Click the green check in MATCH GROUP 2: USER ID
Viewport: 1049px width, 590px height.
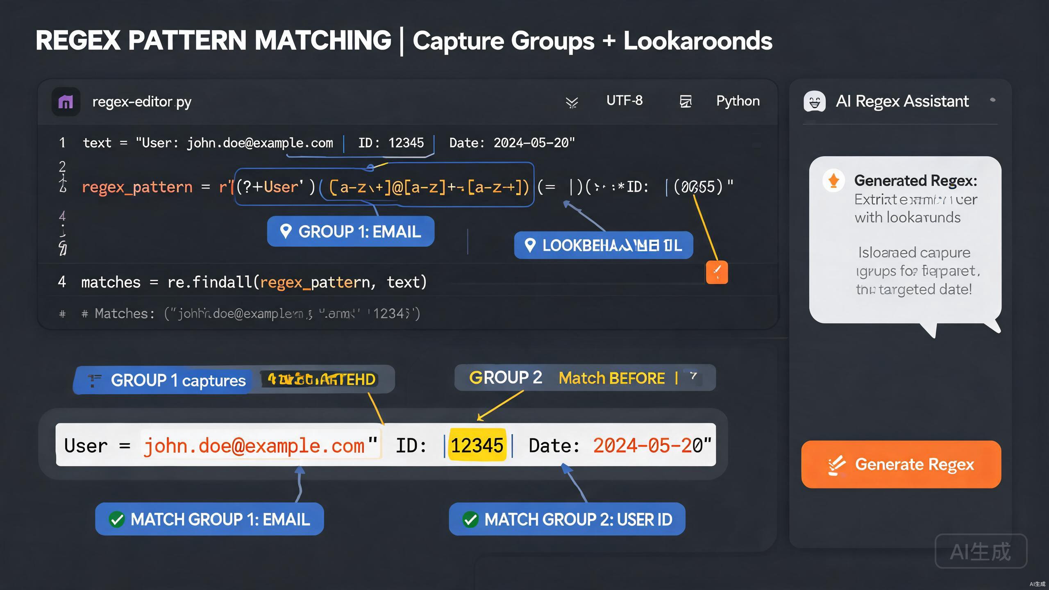(470, 520)
